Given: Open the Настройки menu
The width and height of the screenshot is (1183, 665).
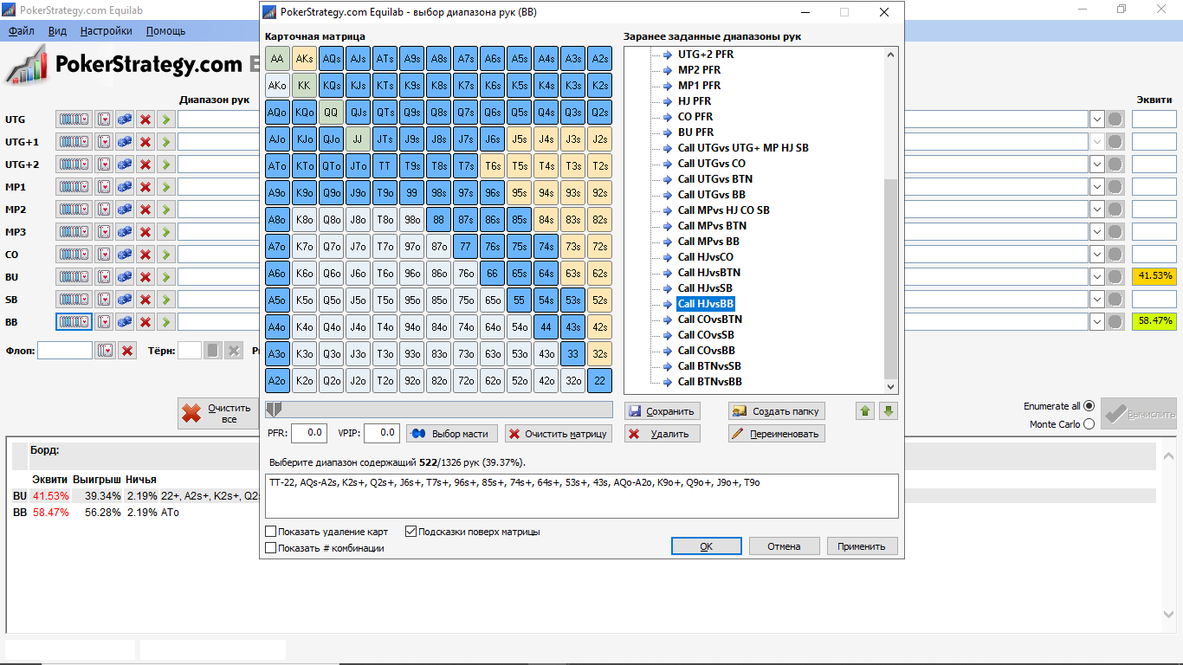Looking at the screenshot, I should [107, 31].
